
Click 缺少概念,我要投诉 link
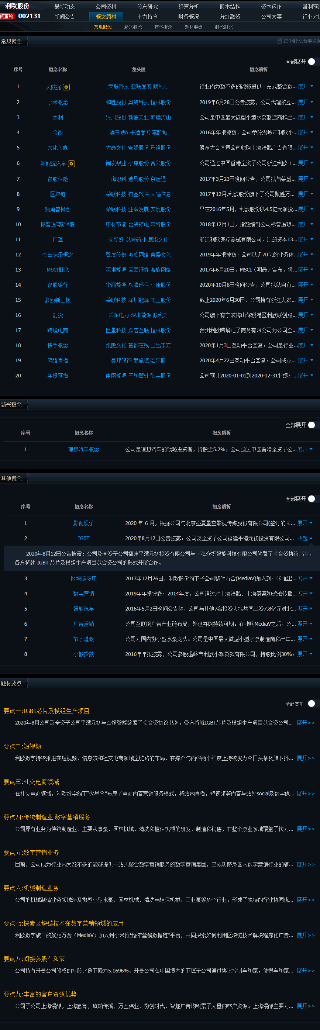point(302,41)
